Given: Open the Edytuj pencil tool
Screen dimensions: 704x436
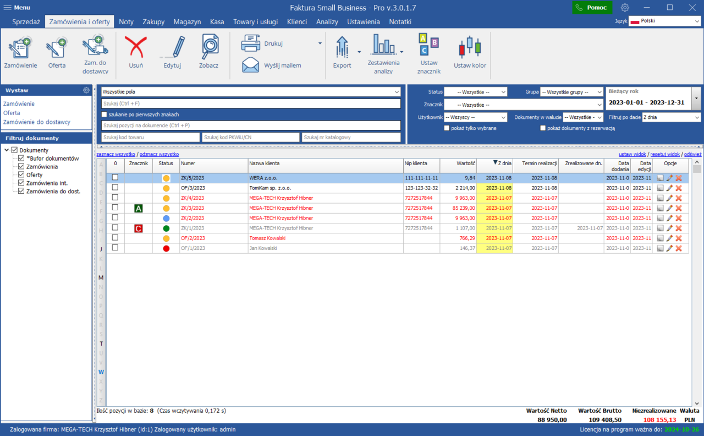Looking at the screenshot, I should 172,48.
